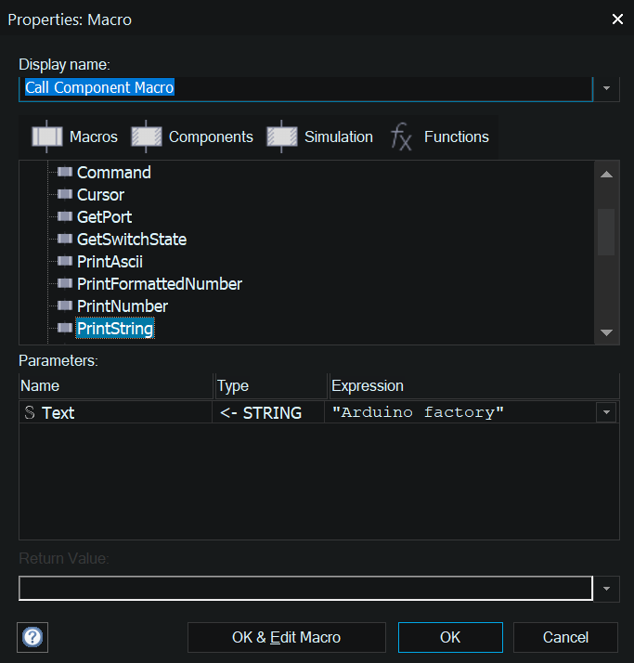Choose the PrintString macro entry
Viewport: 634px width, 663px height.
115,329
